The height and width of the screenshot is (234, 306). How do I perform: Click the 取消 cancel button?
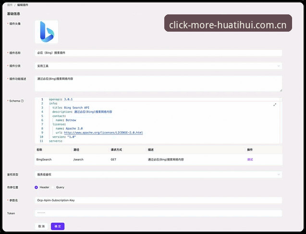pyautogui.click(x=41, y=226)
